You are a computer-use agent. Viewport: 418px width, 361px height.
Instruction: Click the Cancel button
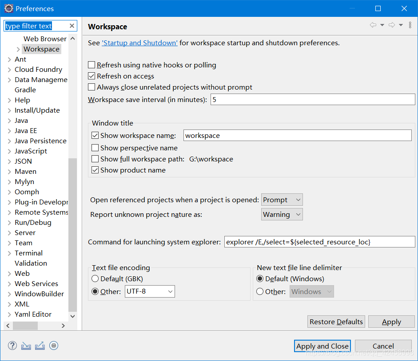click(383, 346)
